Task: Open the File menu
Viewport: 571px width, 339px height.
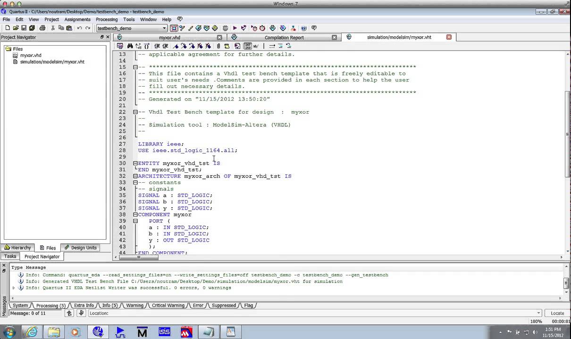Action: [x=6, y=19]
